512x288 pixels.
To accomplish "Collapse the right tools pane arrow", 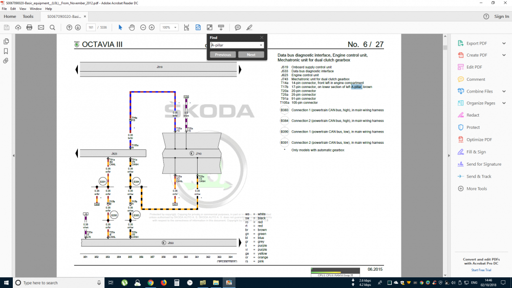I will click(x=449, y=156).
